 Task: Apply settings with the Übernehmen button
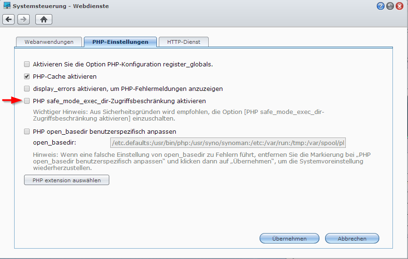(289, 239)
